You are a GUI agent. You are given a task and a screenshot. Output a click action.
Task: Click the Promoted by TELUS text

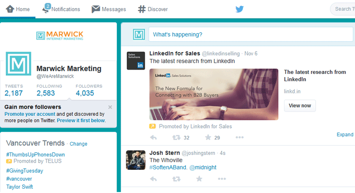coord(37,161)
